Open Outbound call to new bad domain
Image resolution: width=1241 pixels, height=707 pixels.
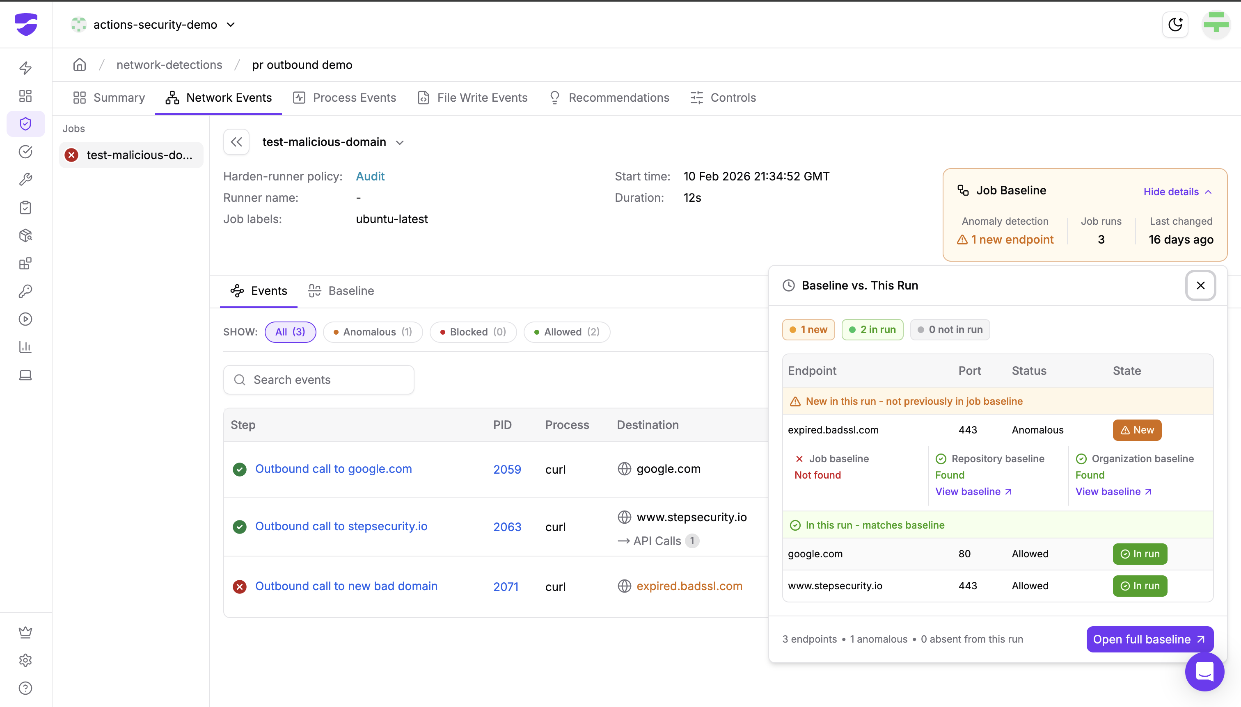pos(346,586)
